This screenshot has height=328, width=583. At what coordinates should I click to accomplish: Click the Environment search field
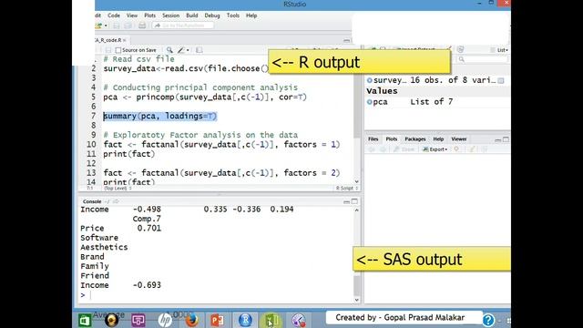[x=483, y=59]
